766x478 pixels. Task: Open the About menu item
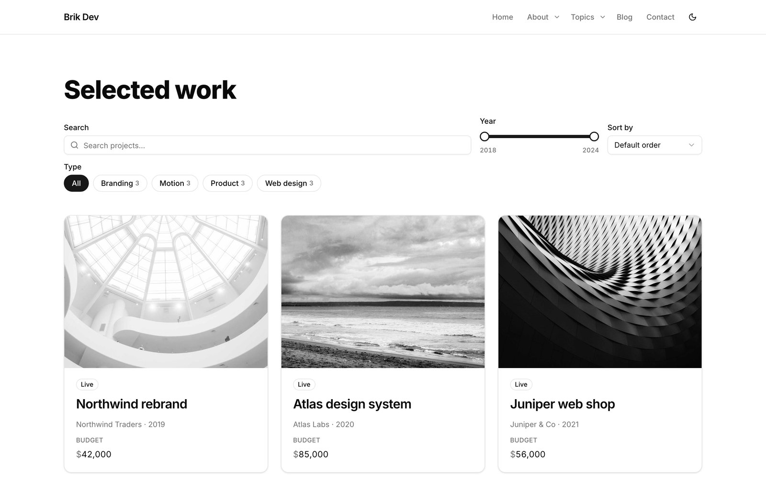538,17
